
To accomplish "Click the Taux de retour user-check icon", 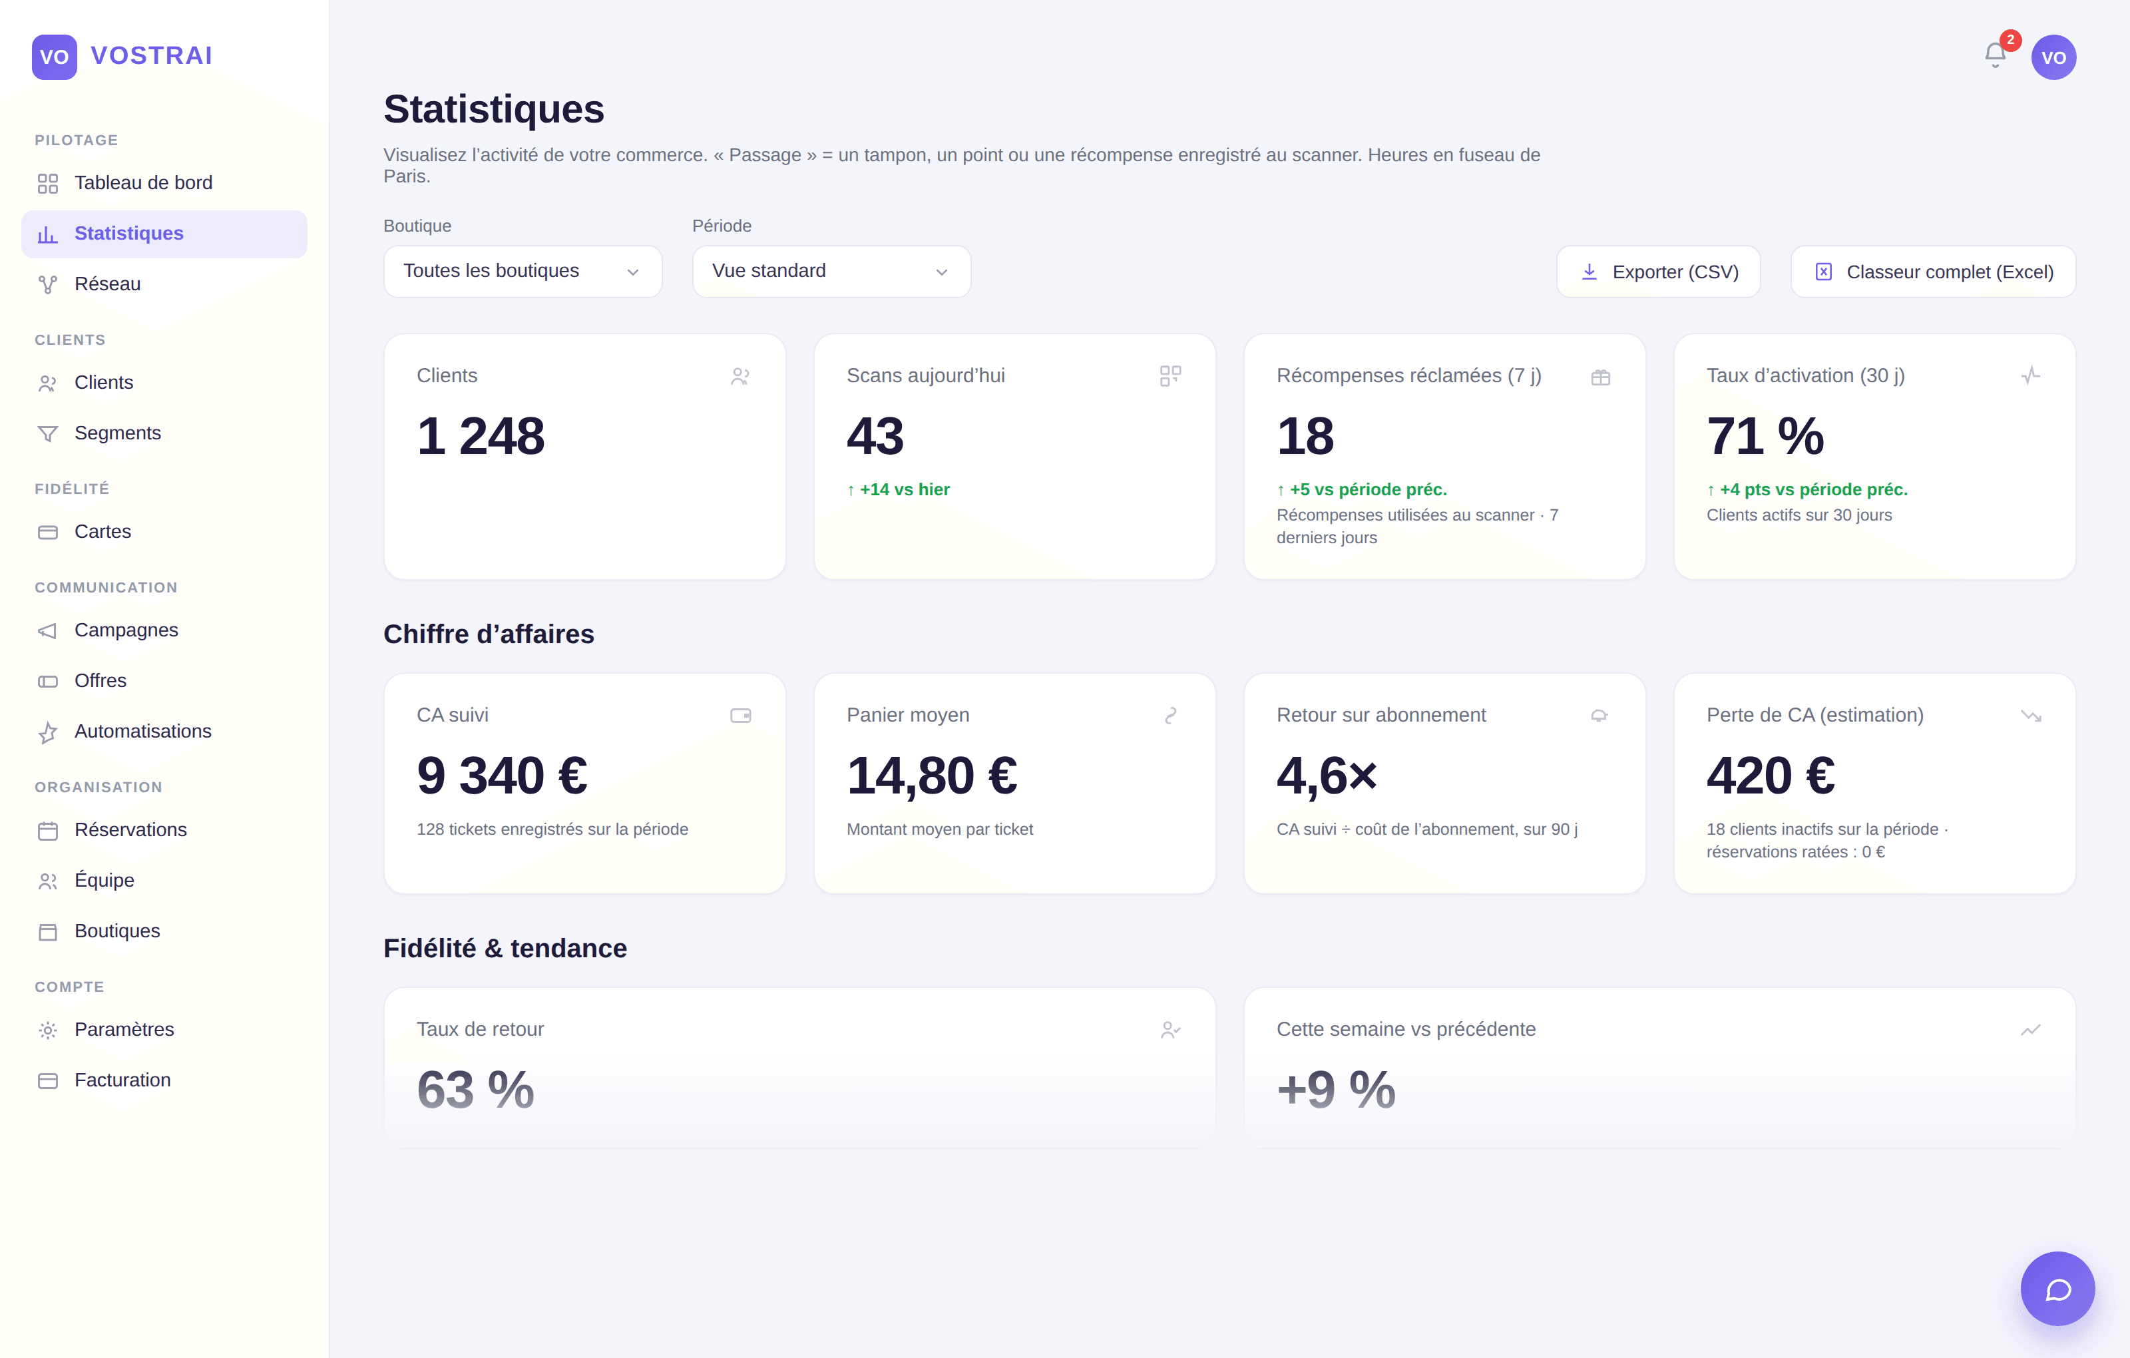I will coord(1170,1030).
